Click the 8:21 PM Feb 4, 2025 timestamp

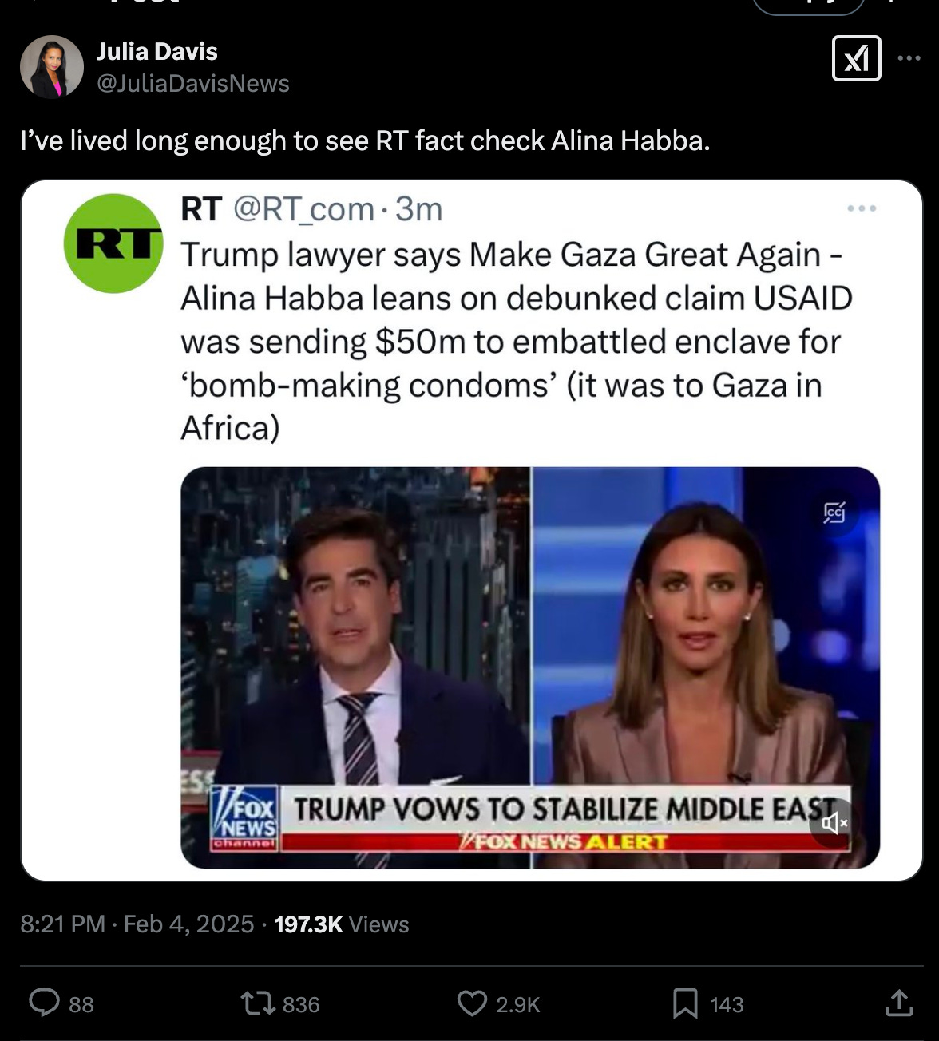[x=137, y=924]
